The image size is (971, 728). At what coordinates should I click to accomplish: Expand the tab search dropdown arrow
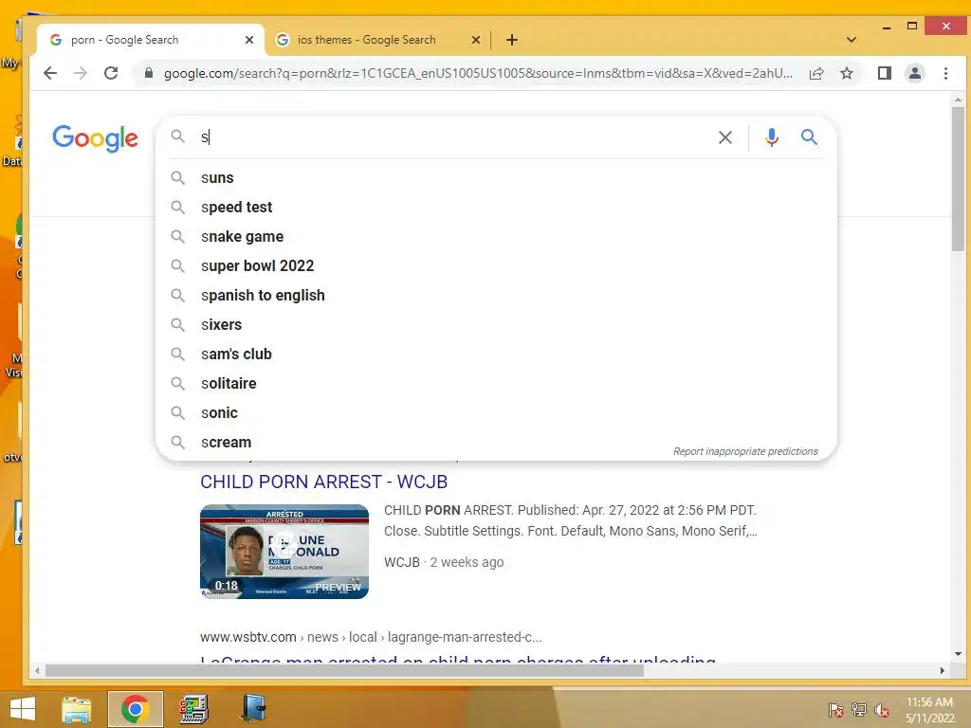click(852, 40)
